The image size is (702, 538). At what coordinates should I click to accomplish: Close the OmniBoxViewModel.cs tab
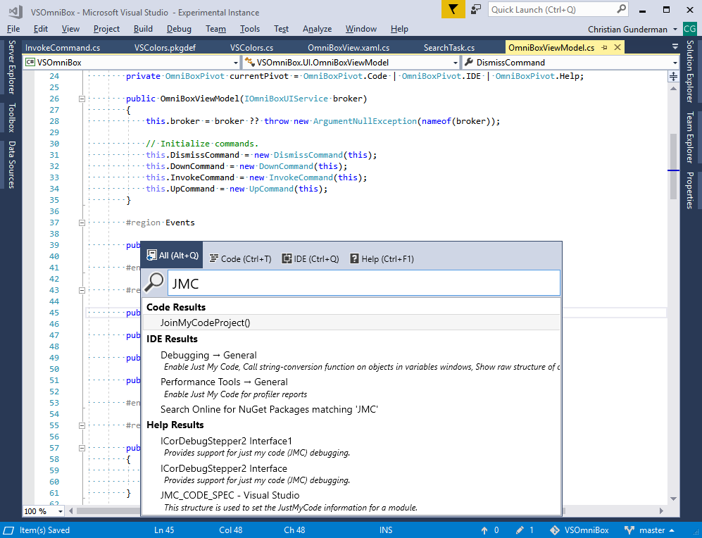618,47
